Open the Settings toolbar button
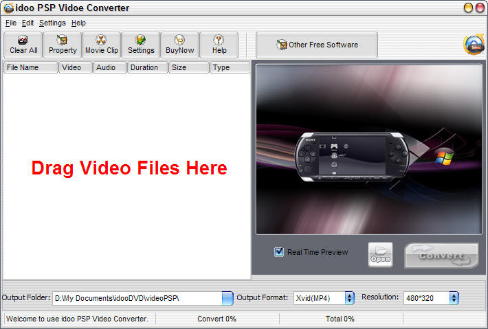 [x=141, y=45]
